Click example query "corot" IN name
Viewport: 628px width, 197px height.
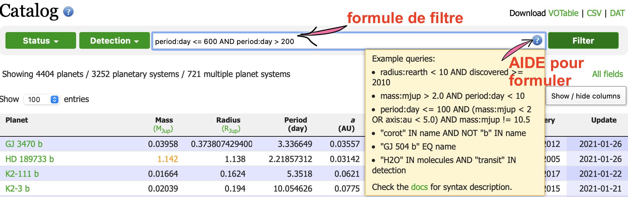pyautogui.click(x=453, y=133)
